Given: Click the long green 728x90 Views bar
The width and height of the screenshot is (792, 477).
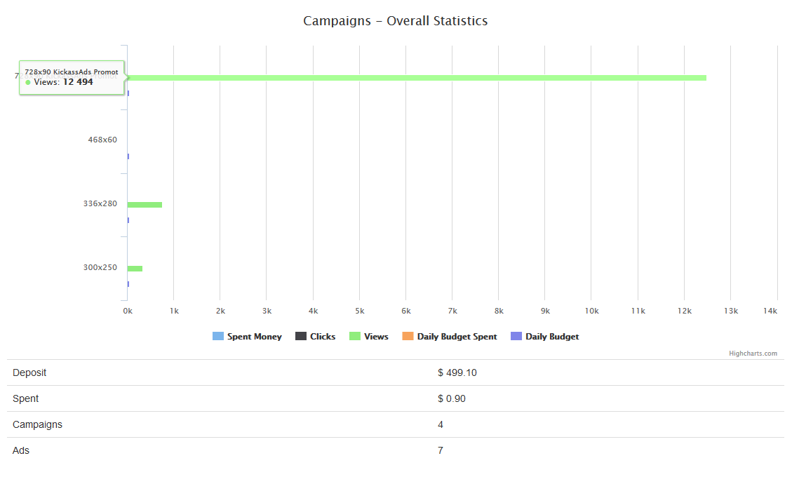Looking at the screenshot, I should (421, 78).
